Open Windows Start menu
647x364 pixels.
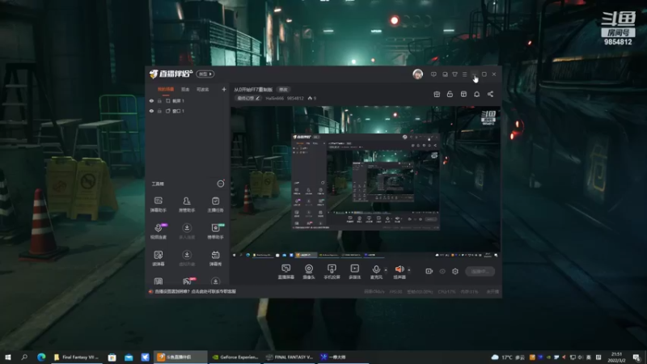8,357
